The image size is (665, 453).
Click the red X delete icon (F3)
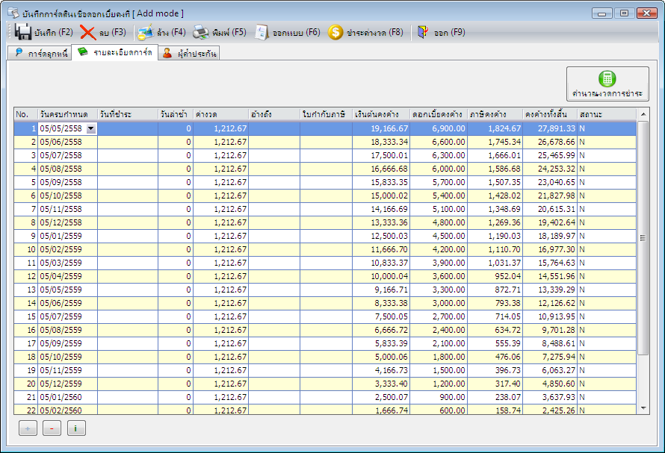(x=87, y=33)
